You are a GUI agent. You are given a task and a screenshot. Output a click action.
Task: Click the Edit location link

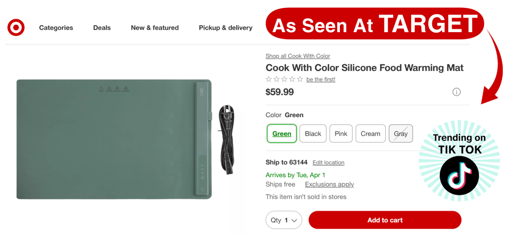coord(328,163)
